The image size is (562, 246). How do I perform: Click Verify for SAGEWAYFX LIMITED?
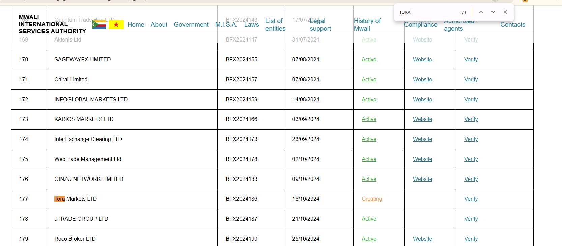pos(471,60)
